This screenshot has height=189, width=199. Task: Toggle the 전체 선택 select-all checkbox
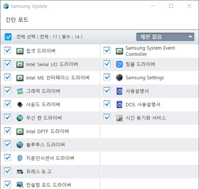(x=8, y=37)
